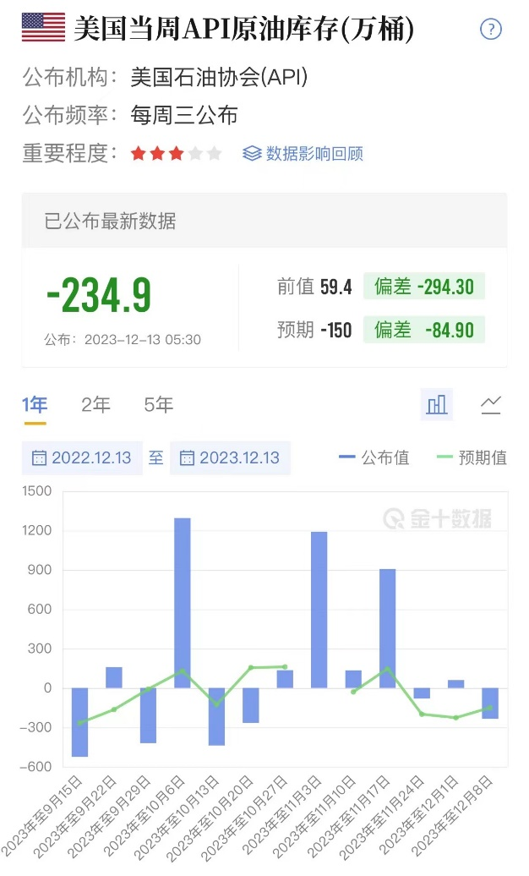Click 每周三公布 frequency text
Screen dimensions: 529x876
pos(184,115)
